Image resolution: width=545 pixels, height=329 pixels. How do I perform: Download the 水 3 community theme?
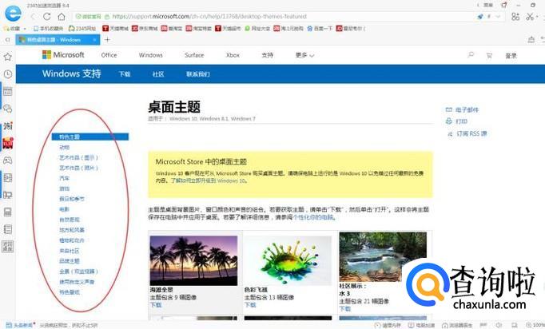click(x=344, y=308)
